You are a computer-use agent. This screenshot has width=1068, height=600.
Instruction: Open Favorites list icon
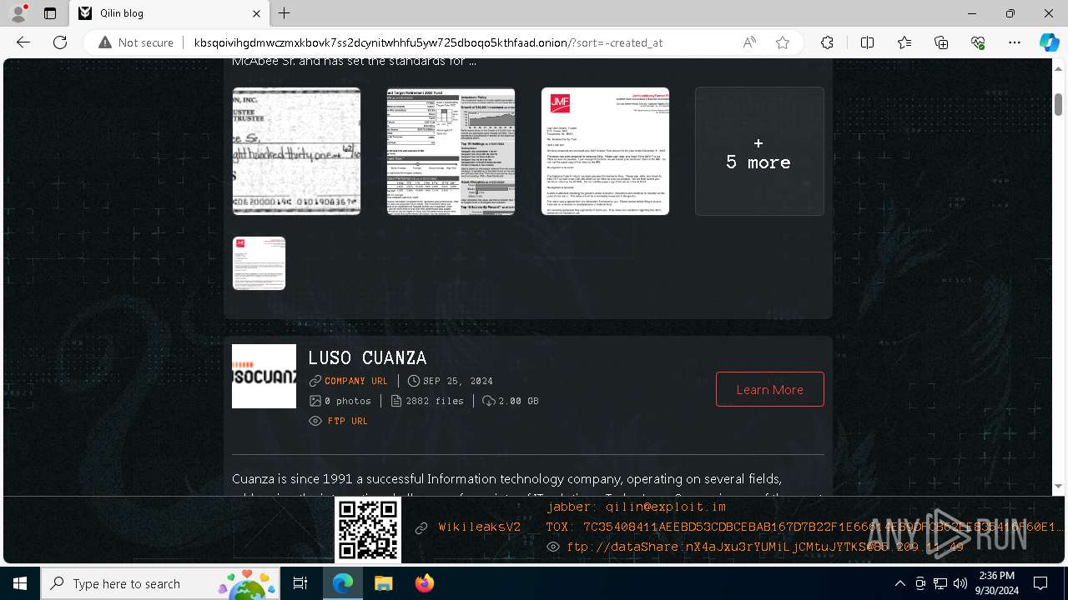(904, 42)
